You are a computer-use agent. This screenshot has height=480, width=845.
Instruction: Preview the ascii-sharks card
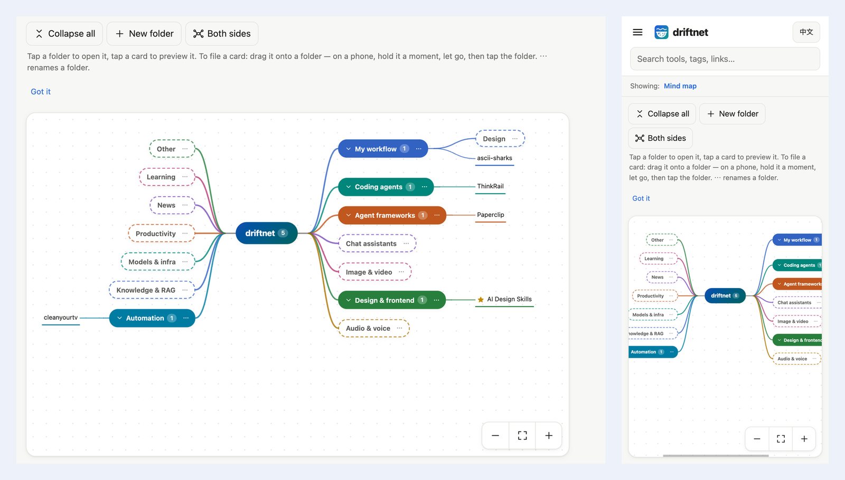pos(495,158)
